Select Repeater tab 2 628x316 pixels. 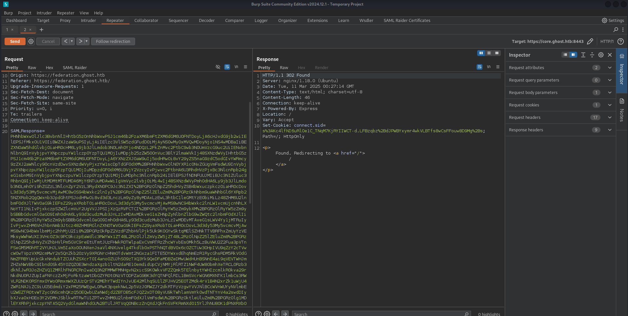[25, 29]
